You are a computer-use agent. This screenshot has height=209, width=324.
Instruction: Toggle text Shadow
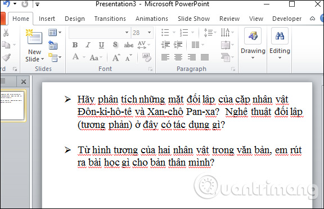click(x=115, y=45)
